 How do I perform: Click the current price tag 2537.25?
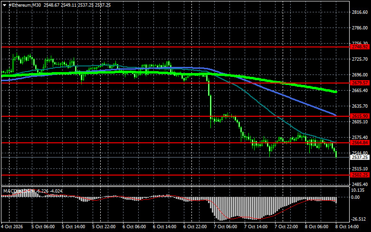pyautogui.click(x=360, y=158)
